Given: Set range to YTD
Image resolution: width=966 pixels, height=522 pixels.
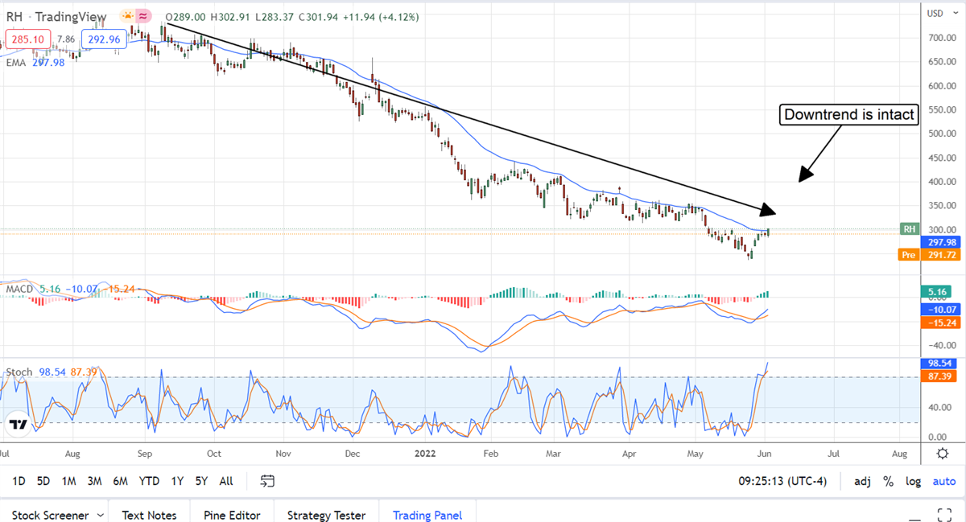Looking at the screenshot, I should click(149, 481).
